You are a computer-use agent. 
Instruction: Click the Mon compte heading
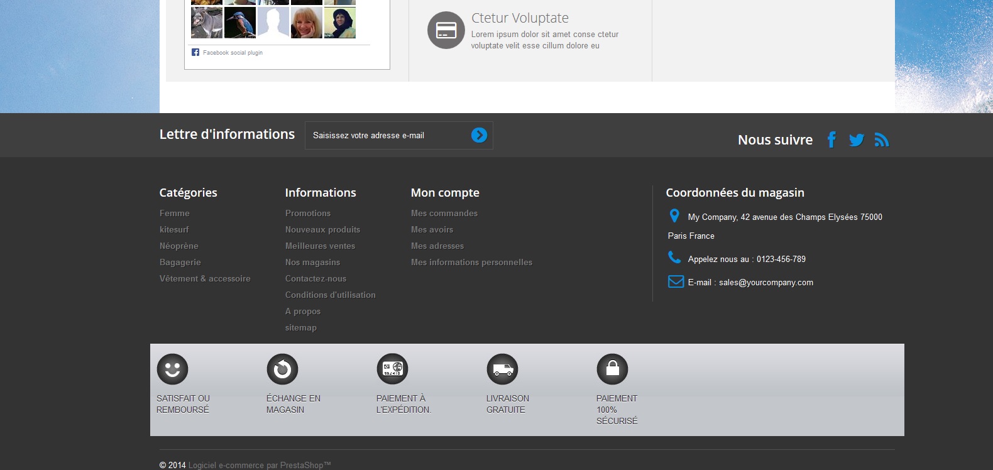pos(445,193)
